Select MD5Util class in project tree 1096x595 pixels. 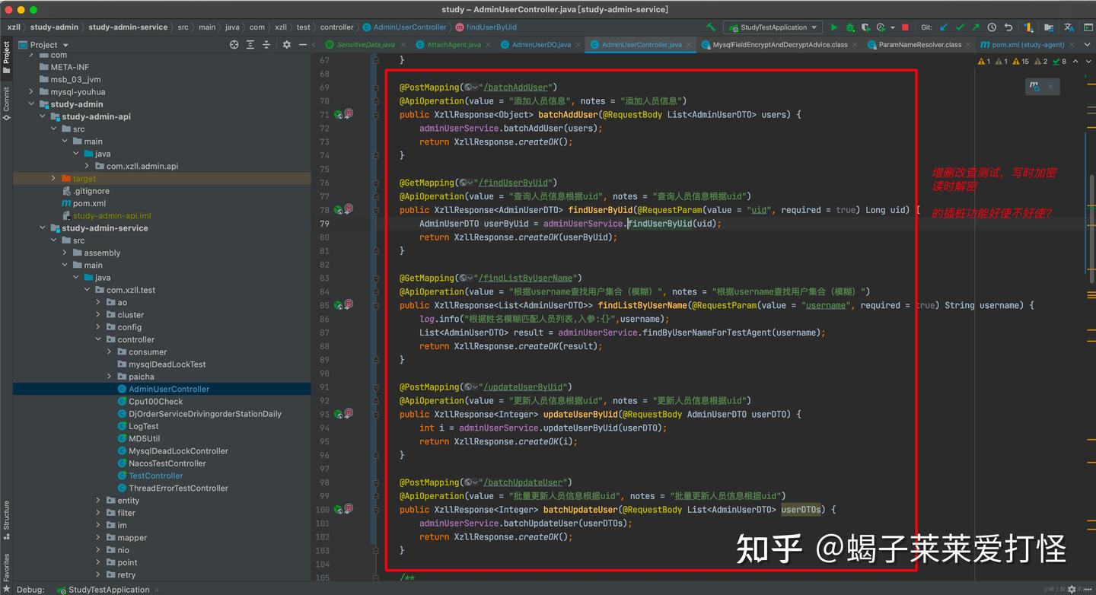tap(144, 439)
